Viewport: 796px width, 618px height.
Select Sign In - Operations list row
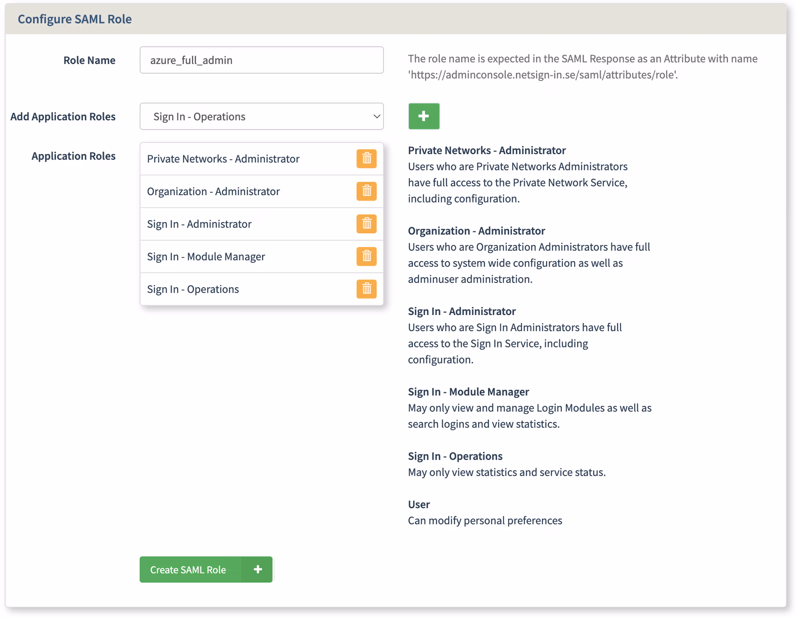(193, 289)
